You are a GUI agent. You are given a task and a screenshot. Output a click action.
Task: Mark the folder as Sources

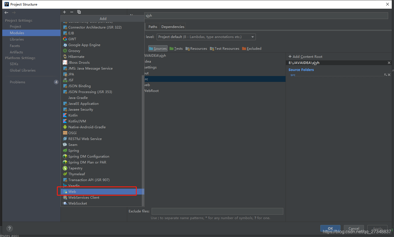(x=158, y=48)
